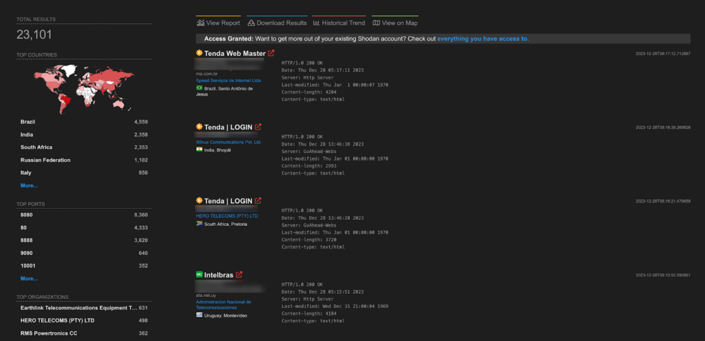Viewport: 705px width, 341px height.
Task: Click the Uruguay flag icon
Action: coord(199,315)
